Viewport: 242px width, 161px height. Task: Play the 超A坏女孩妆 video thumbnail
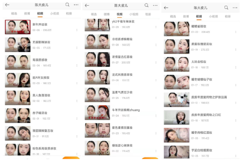pyautogui.click(x=18, y=80)
